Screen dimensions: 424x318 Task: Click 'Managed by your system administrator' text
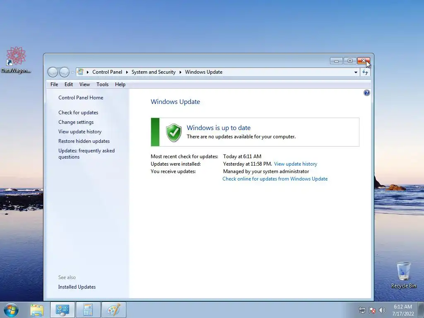click(x=266, y=171)
